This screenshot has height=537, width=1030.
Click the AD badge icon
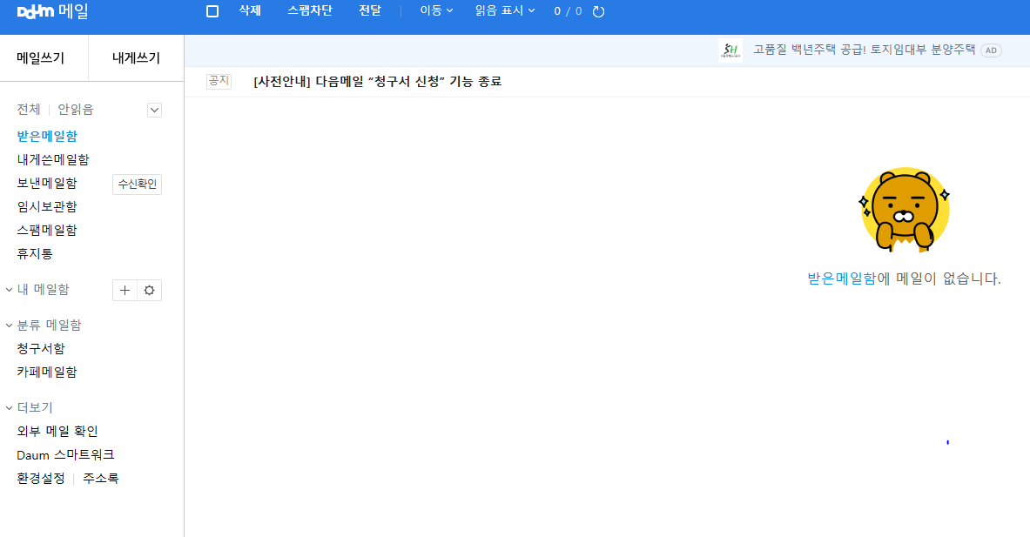(991, 50)
